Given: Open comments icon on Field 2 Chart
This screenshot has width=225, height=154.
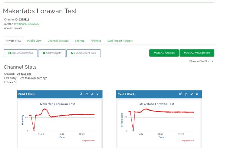Looking at the screenshot, I should click(186, 94).
